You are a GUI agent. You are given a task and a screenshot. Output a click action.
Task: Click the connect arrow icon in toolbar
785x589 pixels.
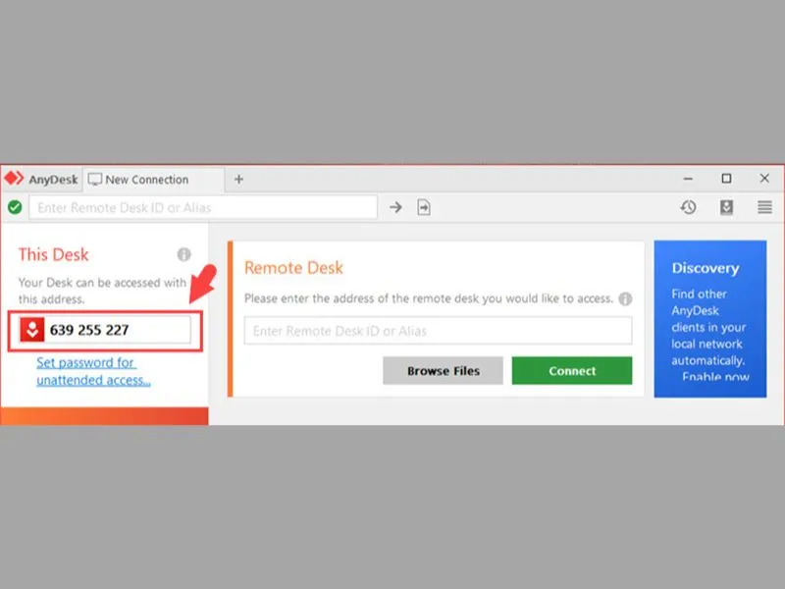pos(395,207)
